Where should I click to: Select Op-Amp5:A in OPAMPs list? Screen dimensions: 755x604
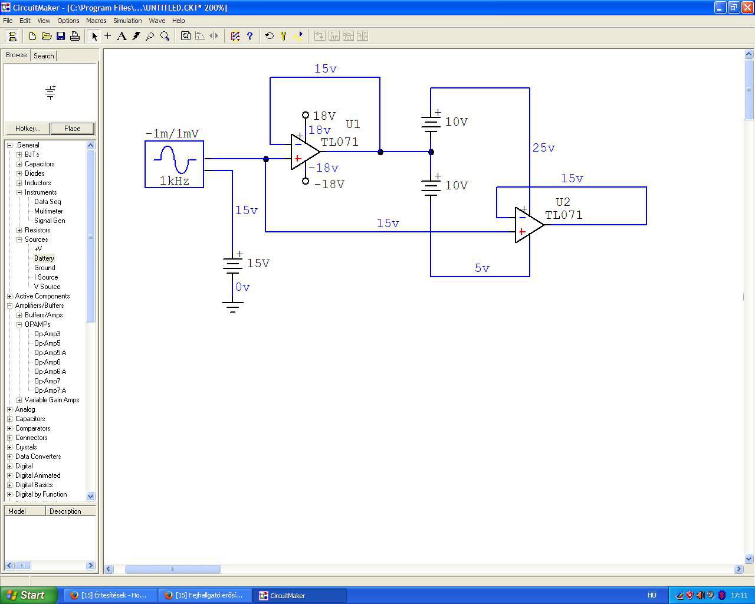50,353
